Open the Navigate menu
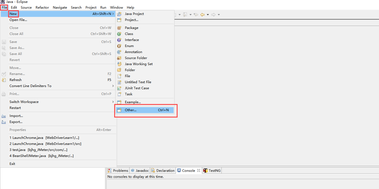This screenshot has width=379, height=189. pos(60,7)
